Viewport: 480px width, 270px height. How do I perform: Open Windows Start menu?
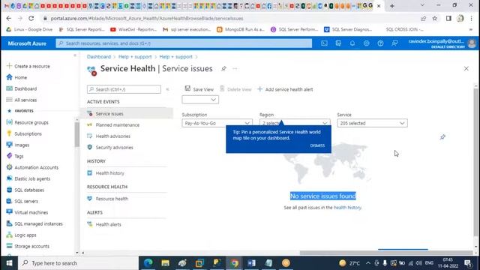(x=9, y=263)
